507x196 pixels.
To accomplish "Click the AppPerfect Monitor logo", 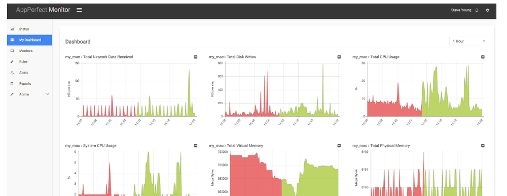I will (43, 10).
